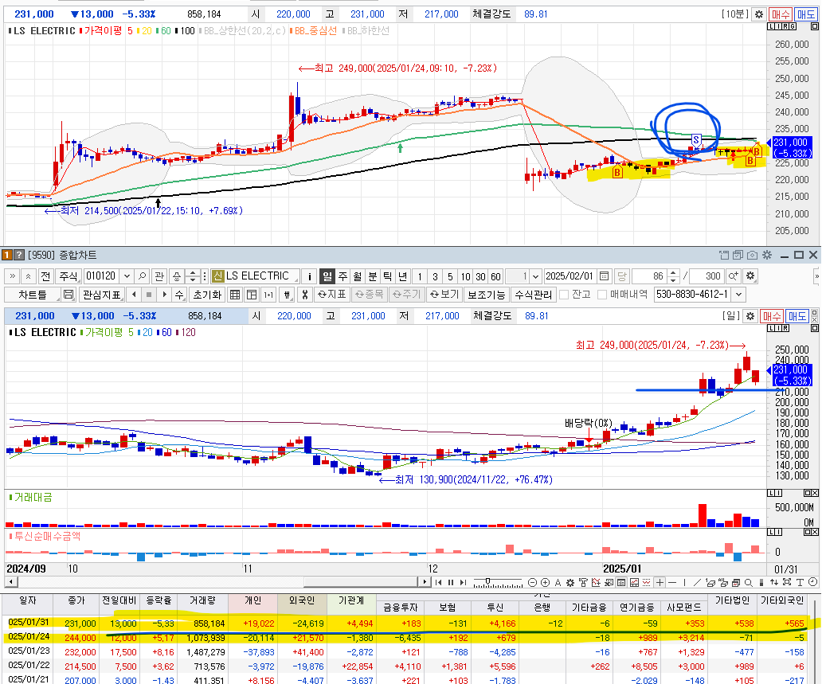822x684 pixels.
Task: Expand the interval number dropdown beside 60
Action: point(535,276)
